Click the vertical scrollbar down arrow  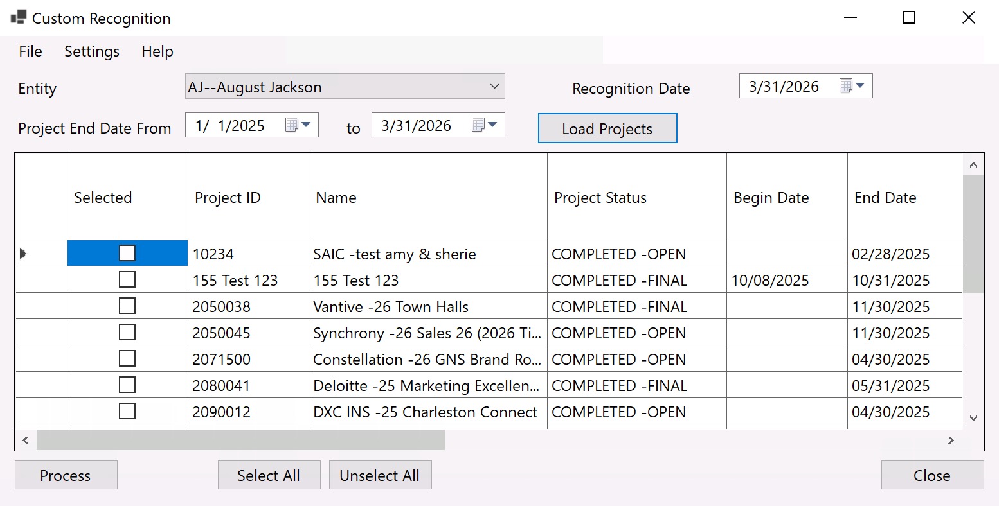(973, 417)
